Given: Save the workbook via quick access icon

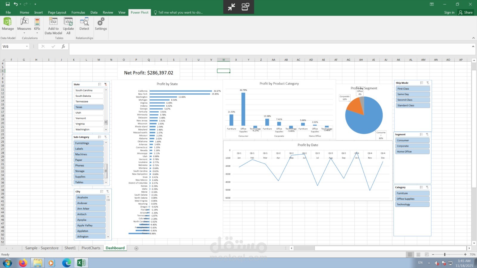Looking at the screenshot, I should (x=8, y=4).
